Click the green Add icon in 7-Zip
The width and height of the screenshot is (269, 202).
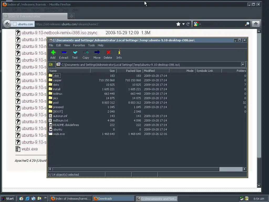pos(53,52)
